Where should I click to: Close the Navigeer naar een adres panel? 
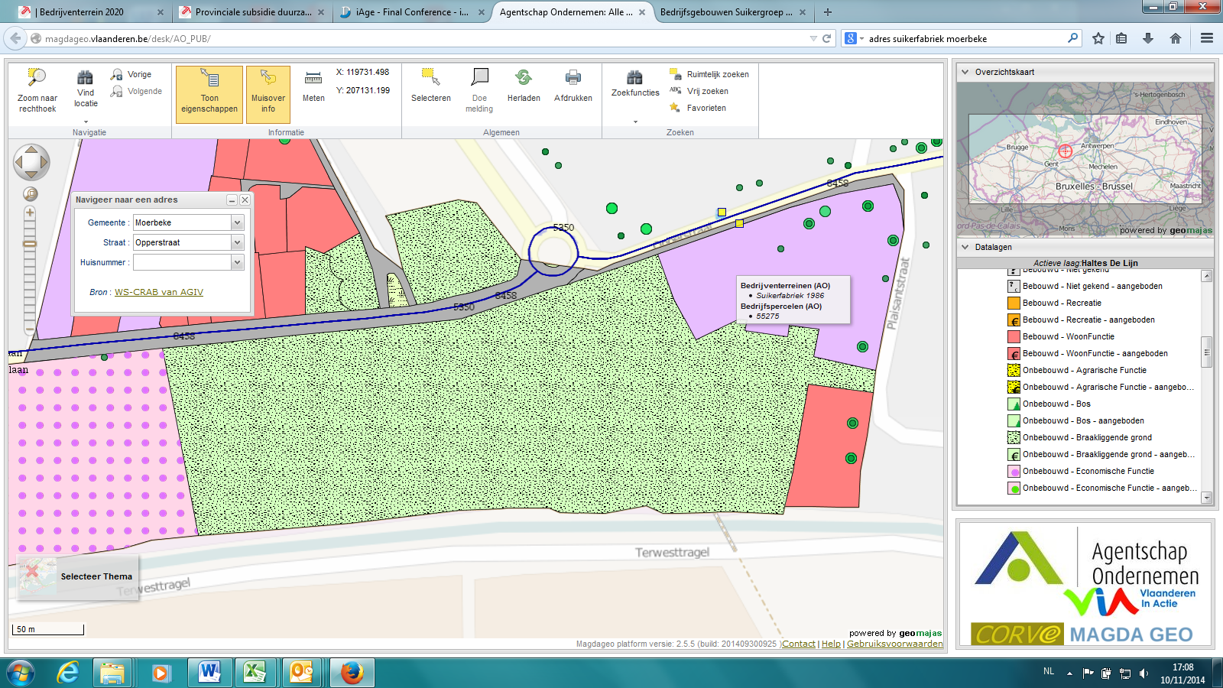tap(245, 200)
